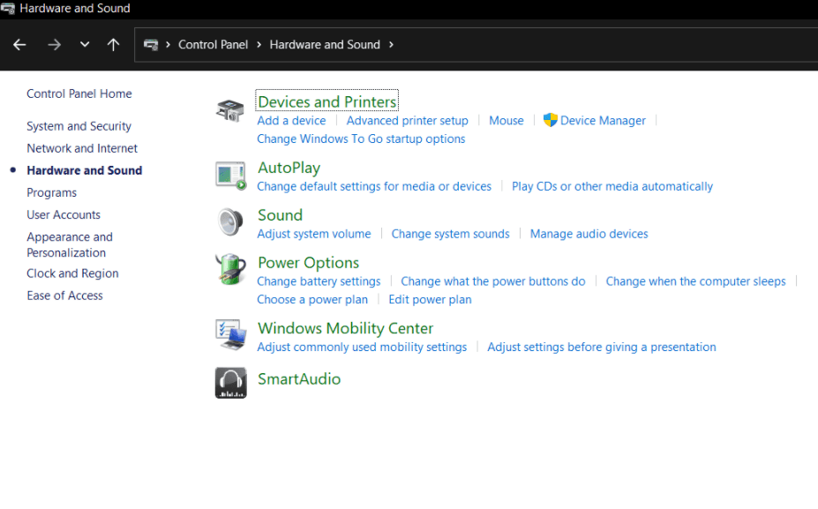Click Change what the power buttons do

[x=493, y=281]
